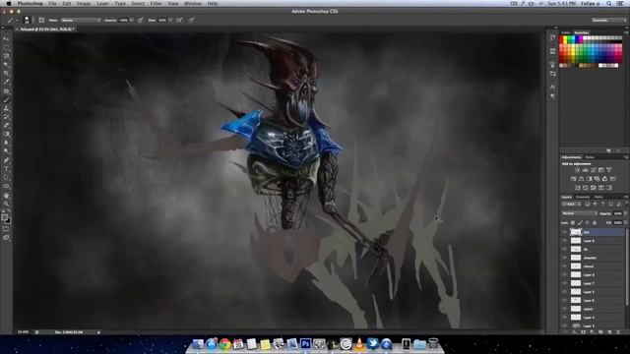The image size is (630, 354).
Task: Toggle lock all for layer
Action: [595, 223]
